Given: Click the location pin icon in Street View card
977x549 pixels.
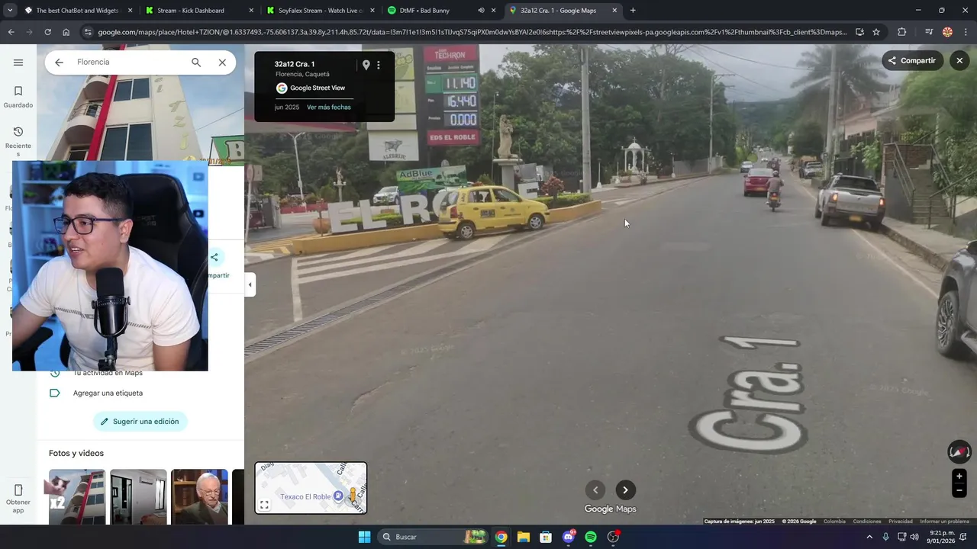Looking at the screenshot, I should (366, 65).
